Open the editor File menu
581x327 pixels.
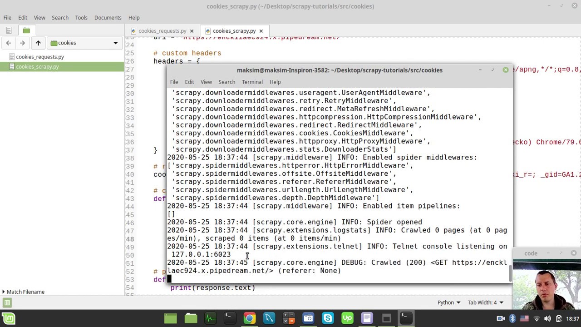[8, 18]
